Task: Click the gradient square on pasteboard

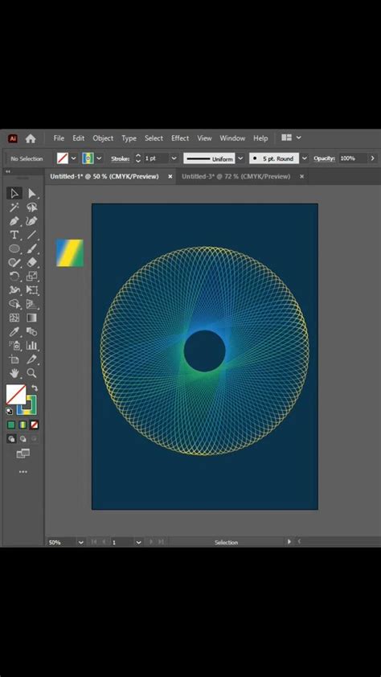Action: coord(69,252)
